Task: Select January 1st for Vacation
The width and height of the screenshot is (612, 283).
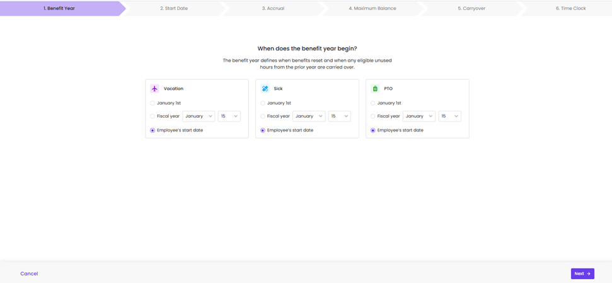Action: (153, 103)
